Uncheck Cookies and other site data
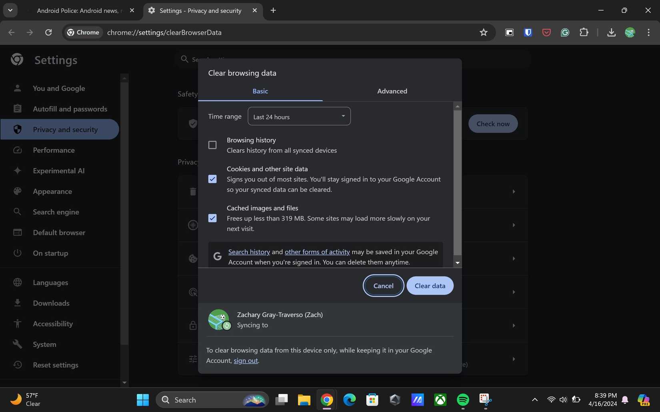Viewport: 660px width, 412px height. click(x=212, y=179)
